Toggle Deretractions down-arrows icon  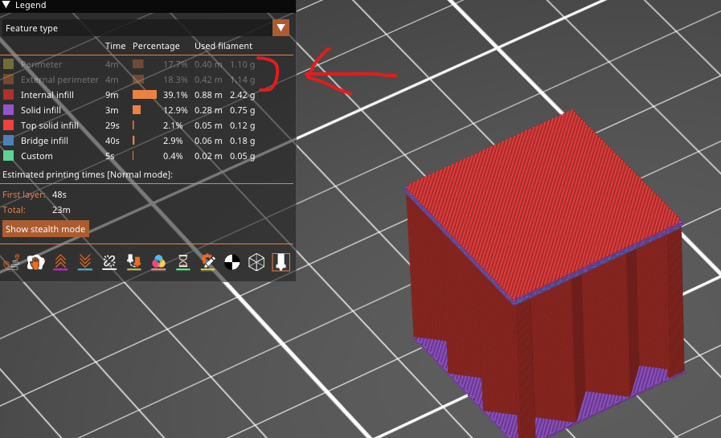[85, 263]
